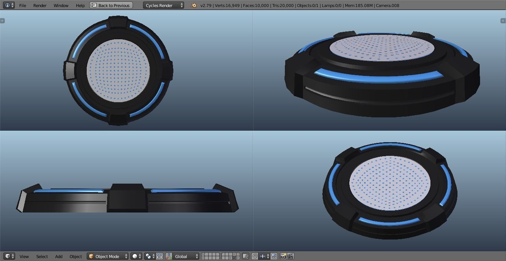Open the 3D View editor type selector
This screenshot has width=506, height=261.
[9, 256]
